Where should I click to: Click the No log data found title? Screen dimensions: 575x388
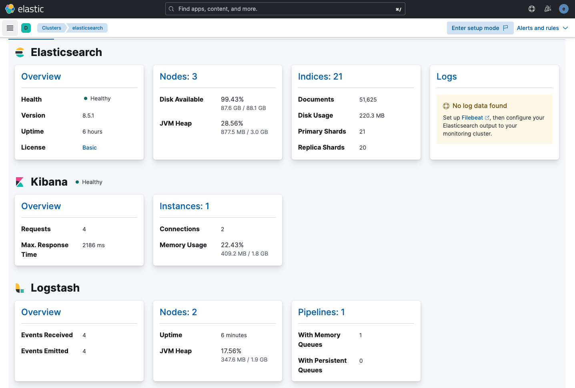coord(480,106)
